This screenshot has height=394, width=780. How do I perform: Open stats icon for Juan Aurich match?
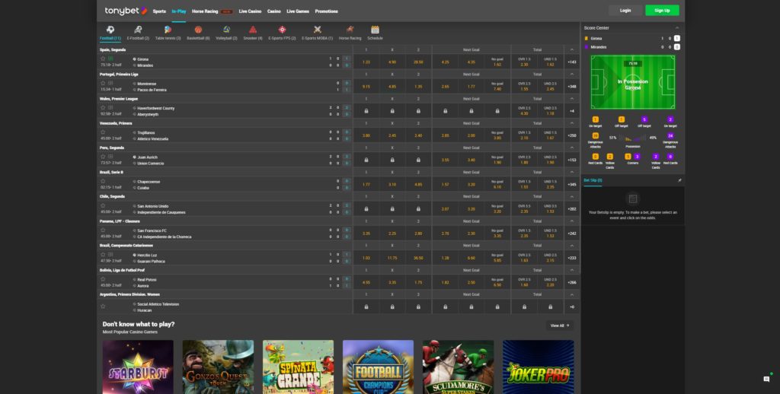pos(110,157)
